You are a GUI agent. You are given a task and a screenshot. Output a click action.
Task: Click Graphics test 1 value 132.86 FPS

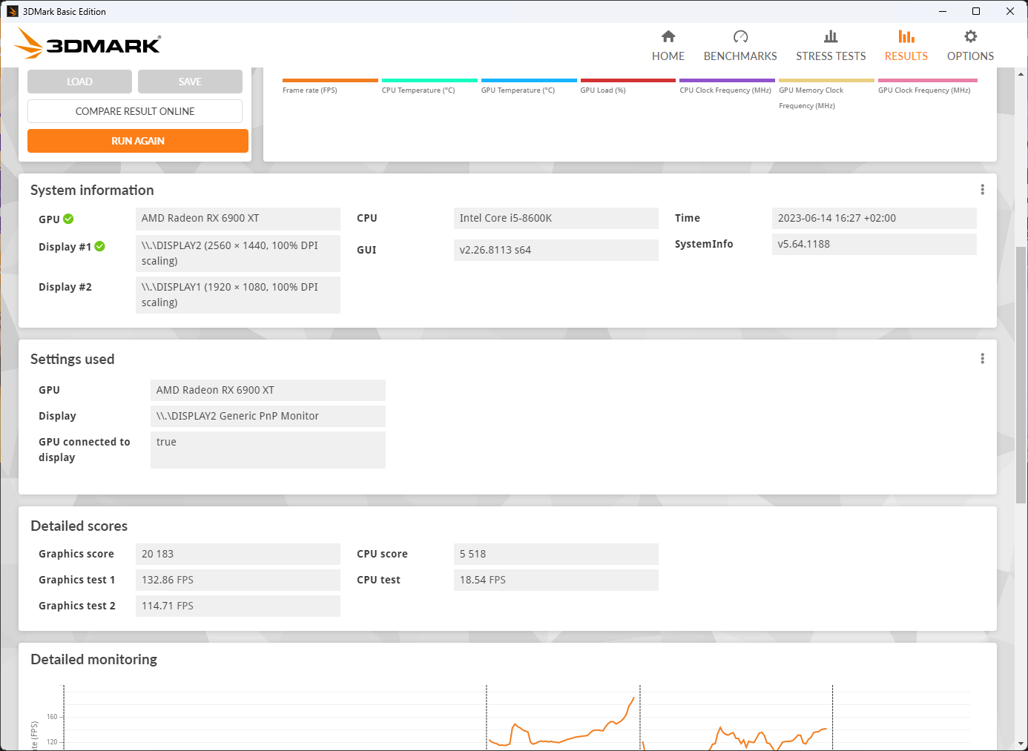point(238,580)
